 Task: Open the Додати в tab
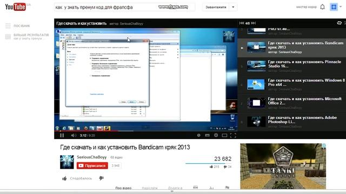point(175,188)
